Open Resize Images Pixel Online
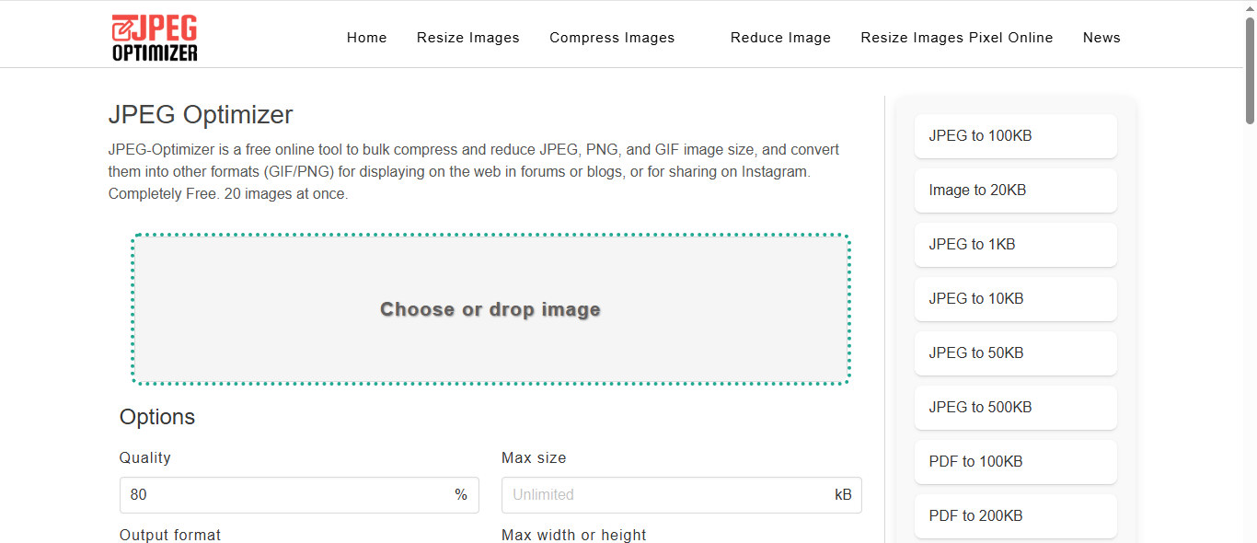The height and width of the screenshot is (543, 1257). click(956, 37)
